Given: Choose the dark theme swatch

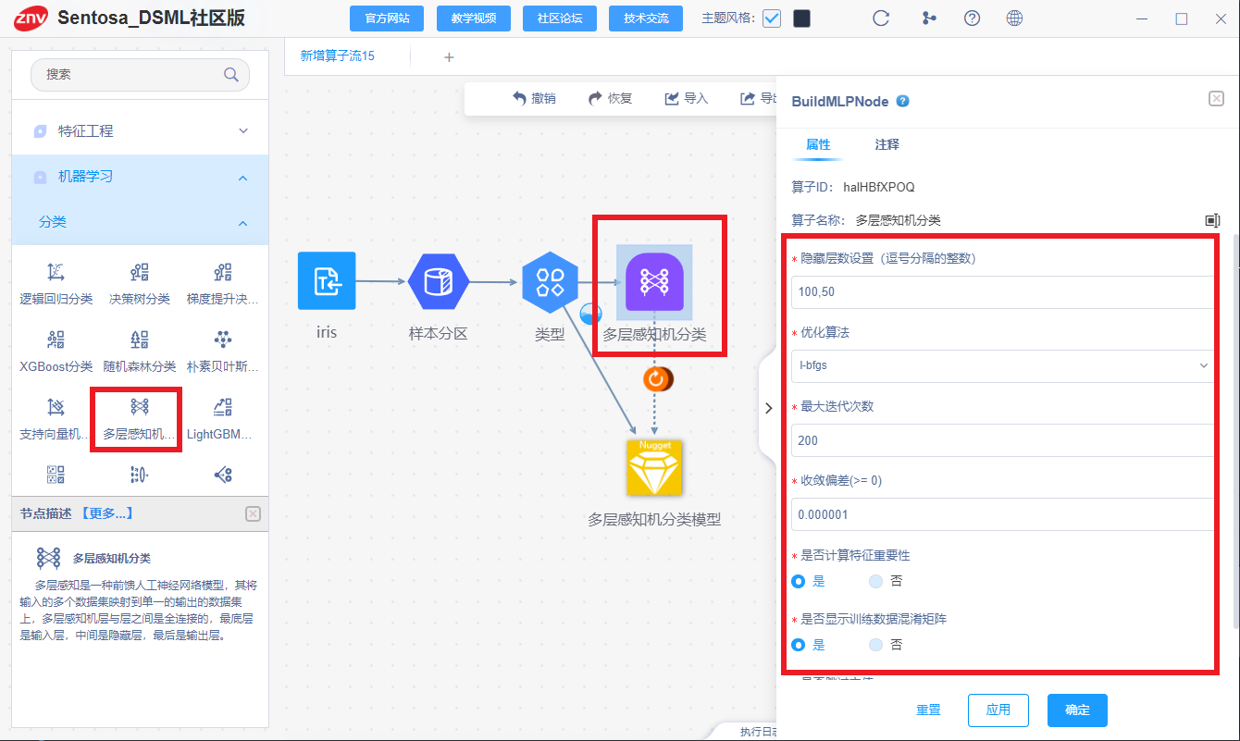Looking at the screenshot, I should tap(802, 19).
